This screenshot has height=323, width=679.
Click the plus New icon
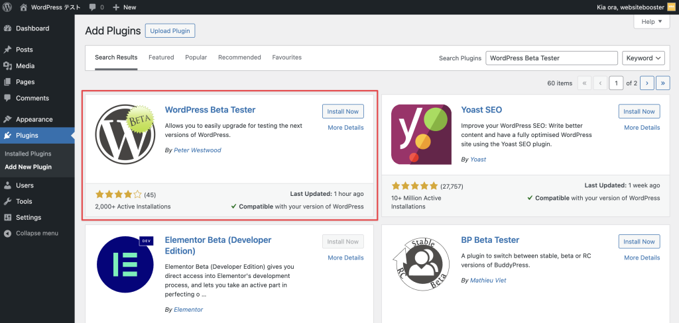click(x=115, y=7)
